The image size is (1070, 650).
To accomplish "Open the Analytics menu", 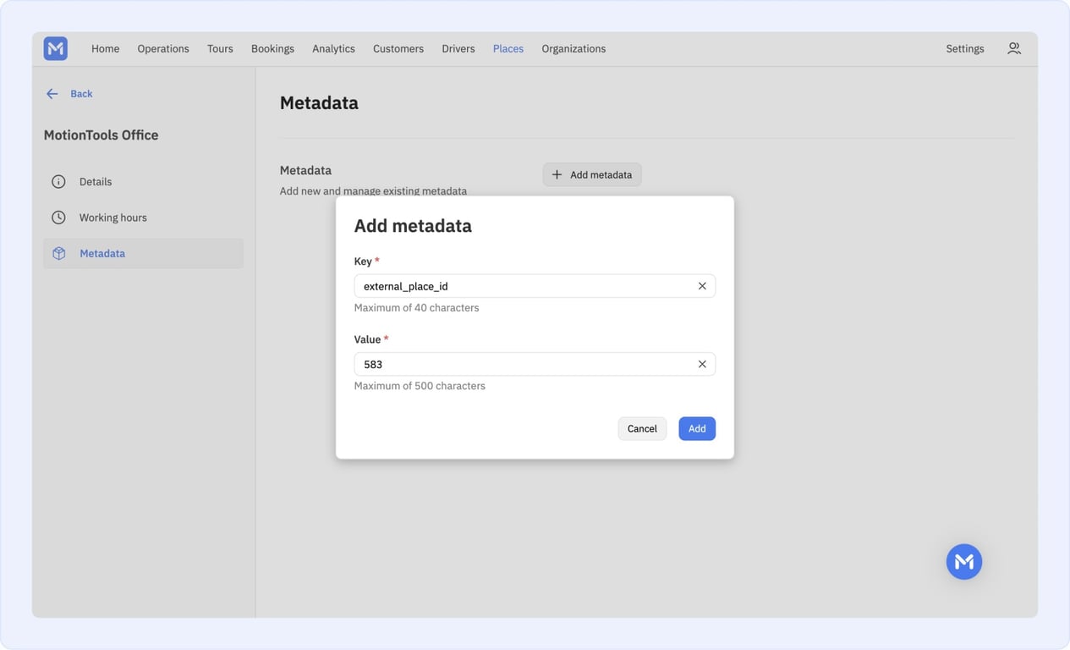I will pyautogui.click(x=333, y=48).
